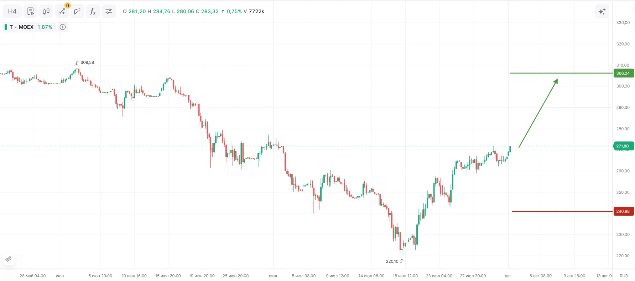
Task: Click the hide drawings icon bottom left
Action: point(9,259)
